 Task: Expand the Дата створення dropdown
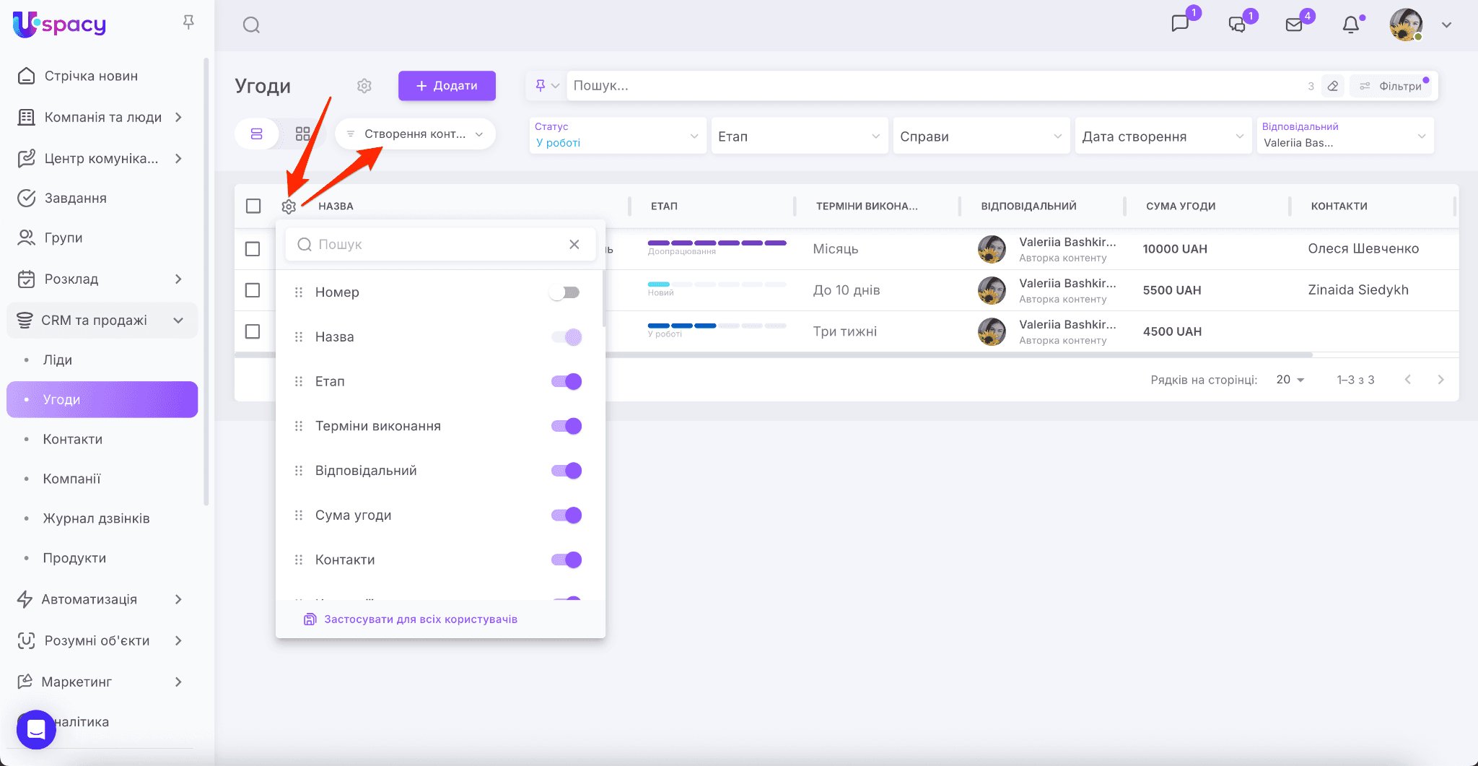(x=1162, y=136)
